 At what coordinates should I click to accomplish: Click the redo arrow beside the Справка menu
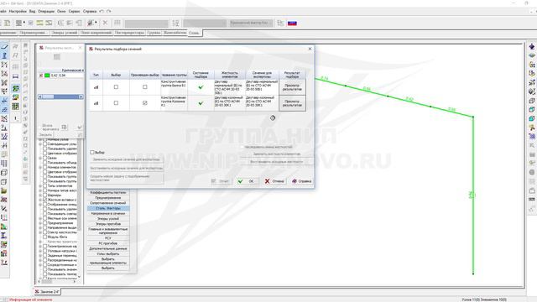(109, 11)
